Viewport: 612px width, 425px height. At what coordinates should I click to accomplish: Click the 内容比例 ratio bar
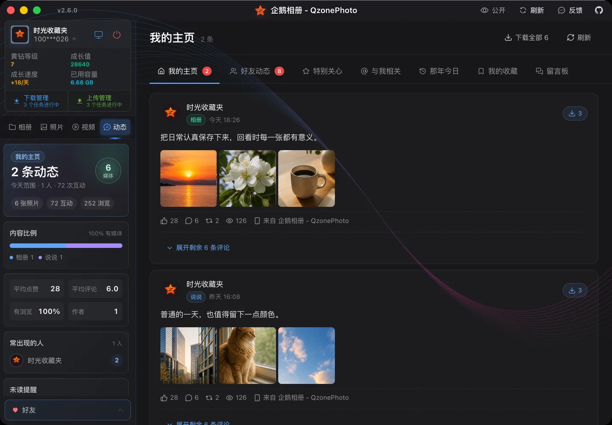click(x=66, y=246)
